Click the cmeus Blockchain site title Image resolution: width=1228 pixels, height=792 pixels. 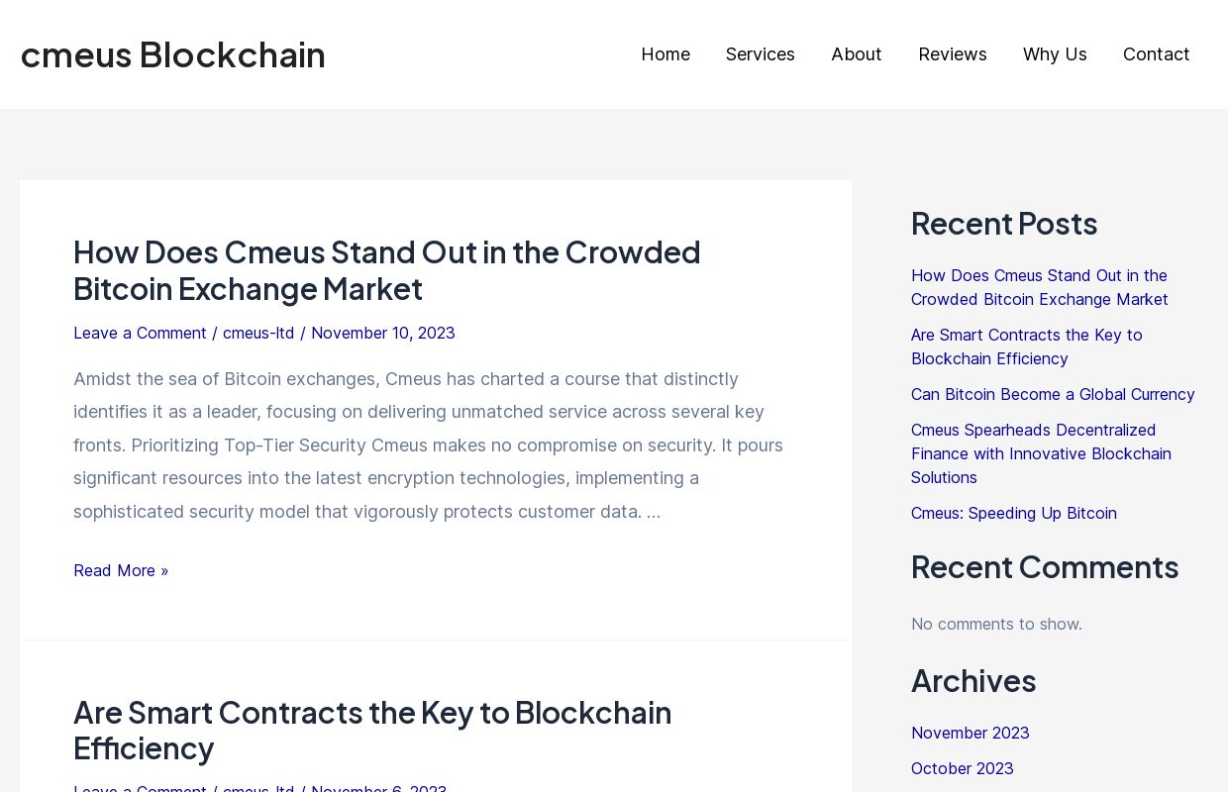pyautogui.click(x=172, y=54)
